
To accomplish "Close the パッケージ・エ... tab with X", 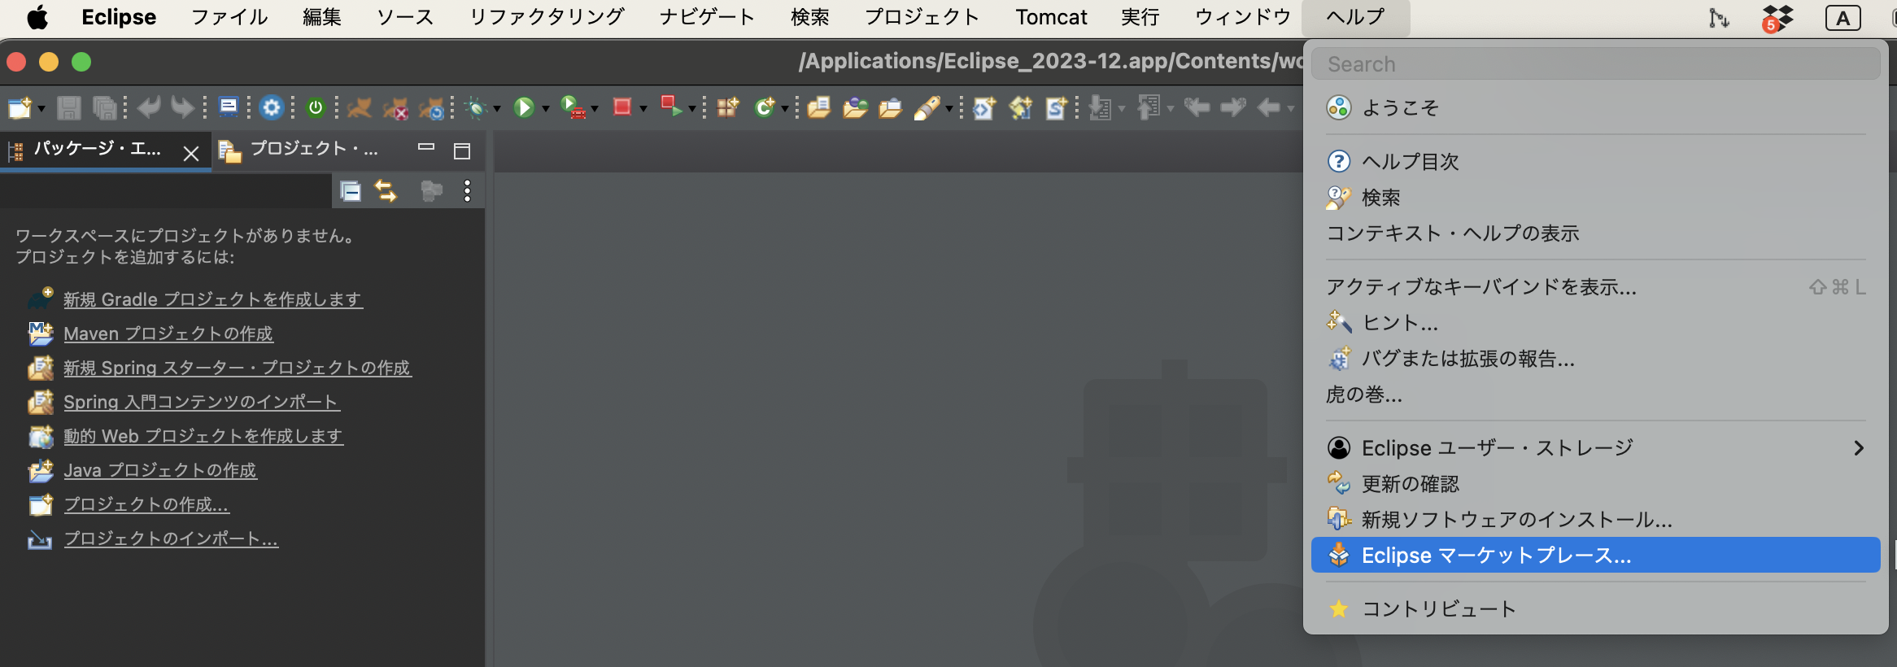I will click(191, 153).
